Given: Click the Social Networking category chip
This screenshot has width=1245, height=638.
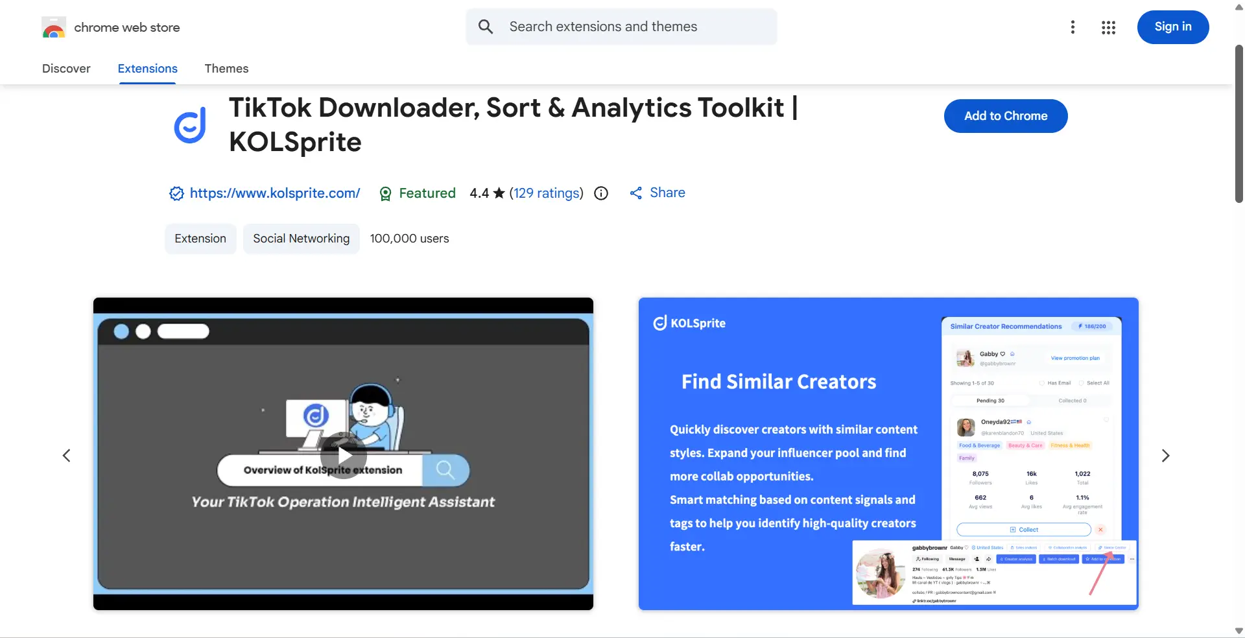Looking at the screenshot, I should pos(301,239).
